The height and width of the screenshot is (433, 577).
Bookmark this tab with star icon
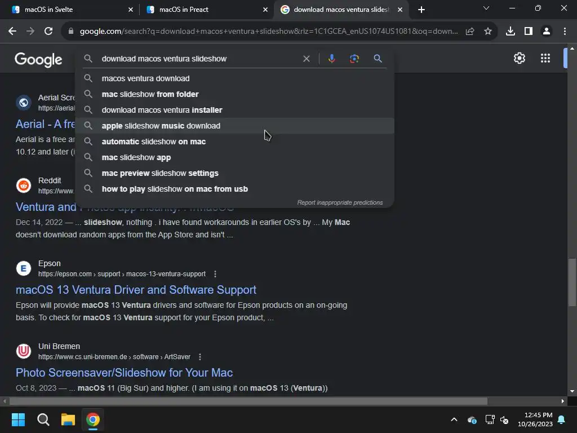point(488,32)
